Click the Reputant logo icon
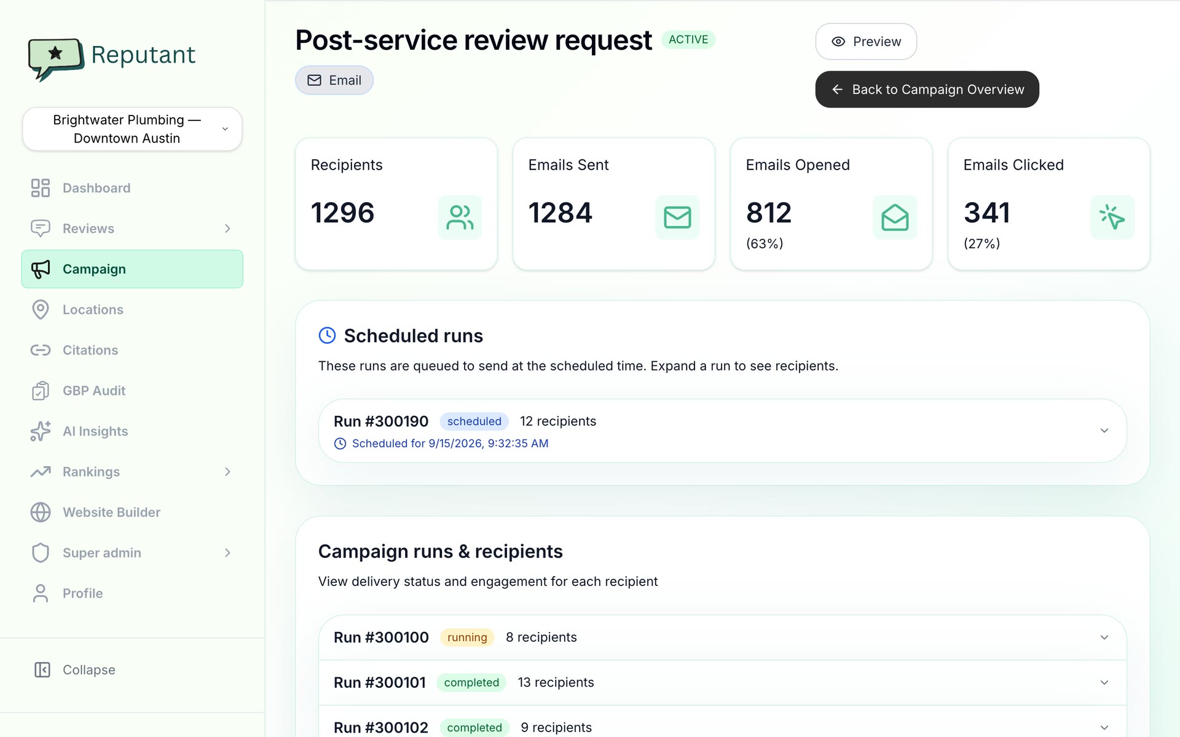Image resolution: width=1180 pixels, height=737 pixels. pos(56,59)
